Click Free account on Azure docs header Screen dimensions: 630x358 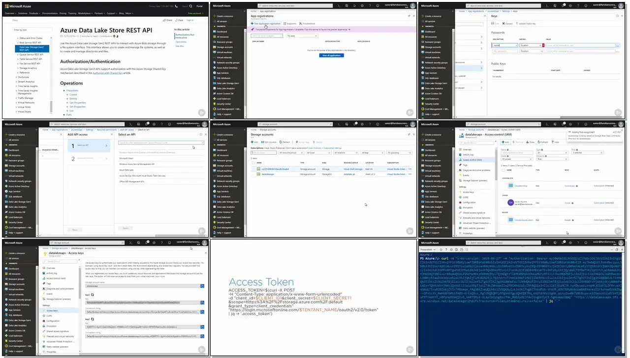[x=196, y=13]
